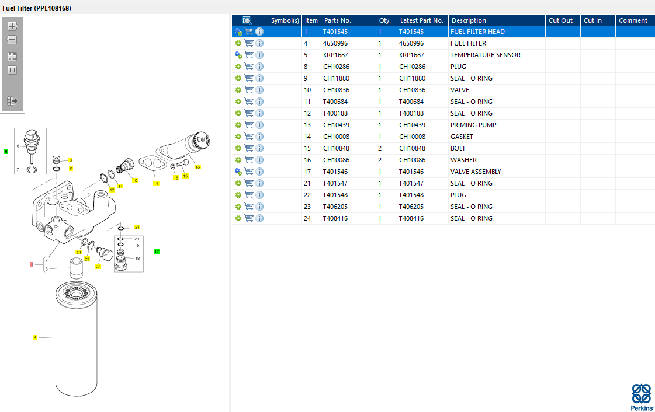Sort by Description column header
655x412 pixels.
pyautogui.click(x=497, y=20)
